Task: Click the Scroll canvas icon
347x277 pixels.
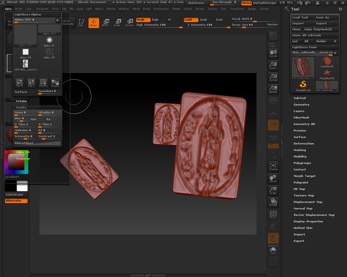Action: pyautogui.click(x=273, y=53)
